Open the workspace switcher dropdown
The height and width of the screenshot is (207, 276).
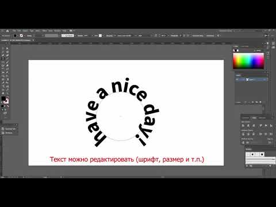point(226,31)
